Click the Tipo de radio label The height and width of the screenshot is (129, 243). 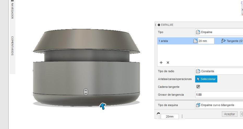coord(166,71)
